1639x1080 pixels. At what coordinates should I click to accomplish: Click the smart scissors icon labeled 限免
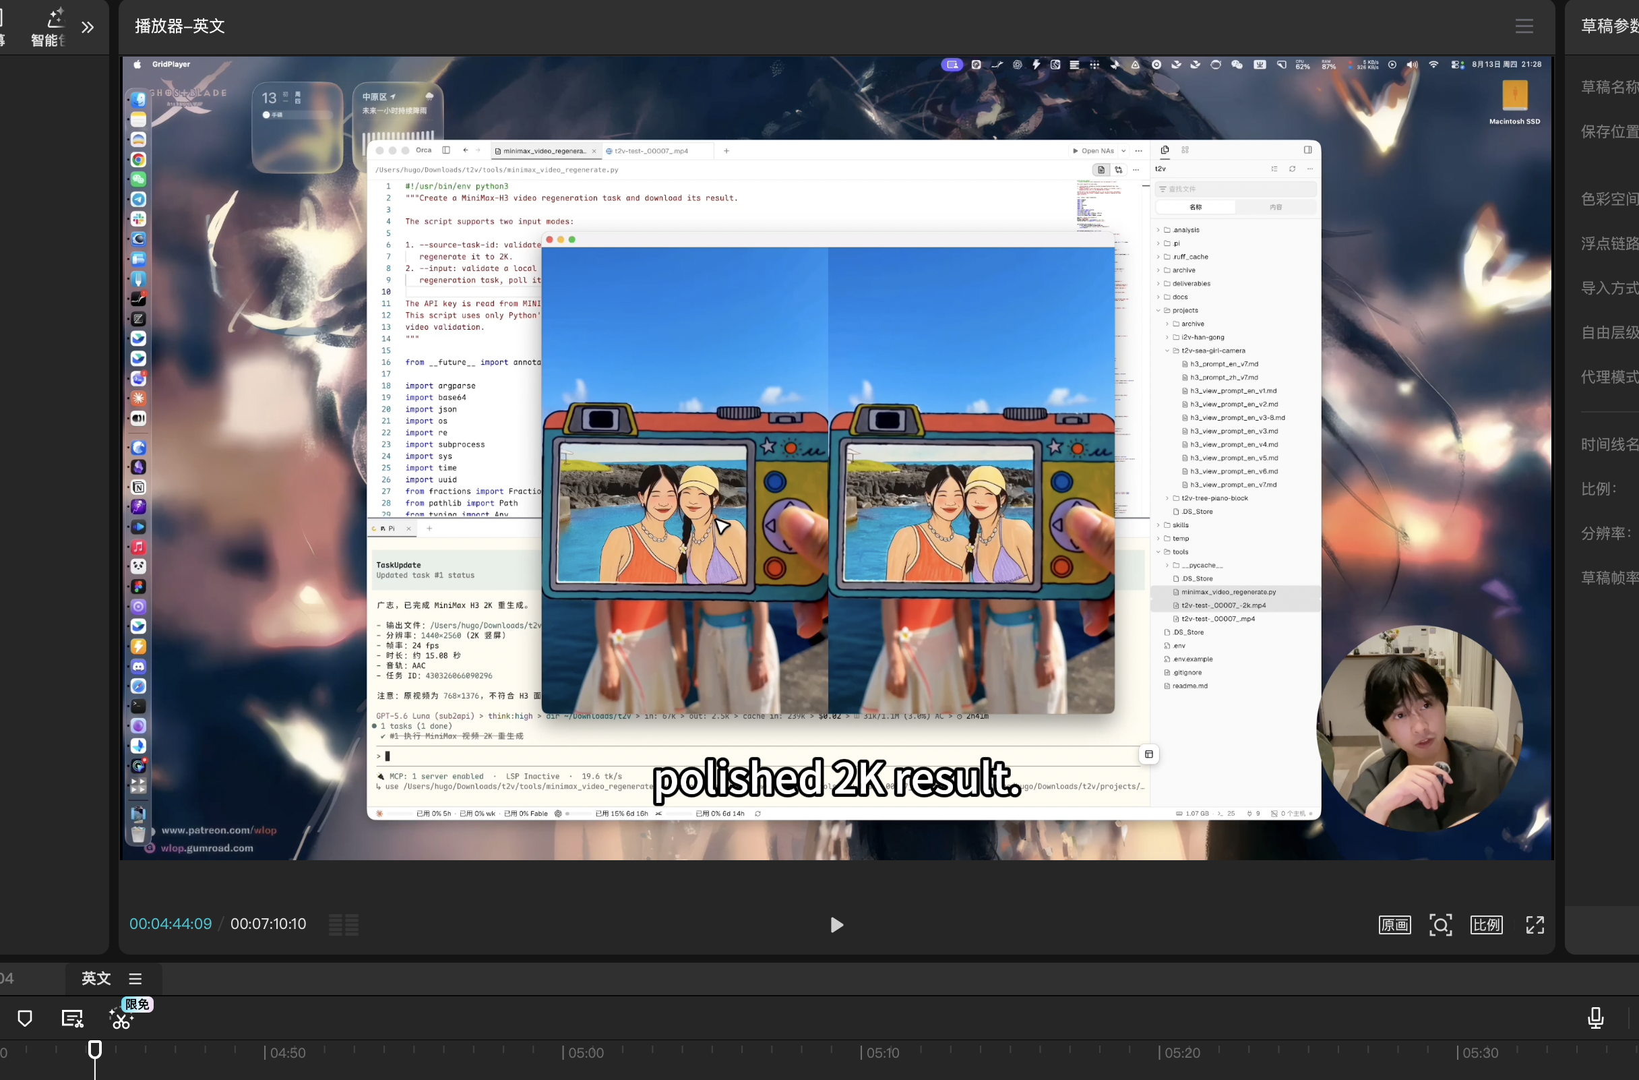point(121,1019)
